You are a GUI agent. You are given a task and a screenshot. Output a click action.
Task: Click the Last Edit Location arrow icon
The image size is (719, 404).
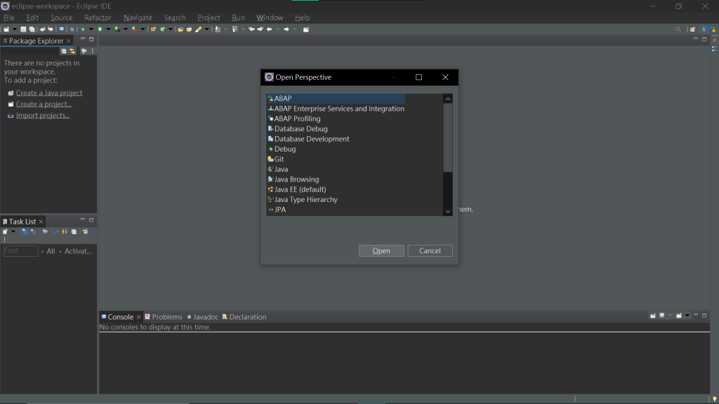[251, 29]
